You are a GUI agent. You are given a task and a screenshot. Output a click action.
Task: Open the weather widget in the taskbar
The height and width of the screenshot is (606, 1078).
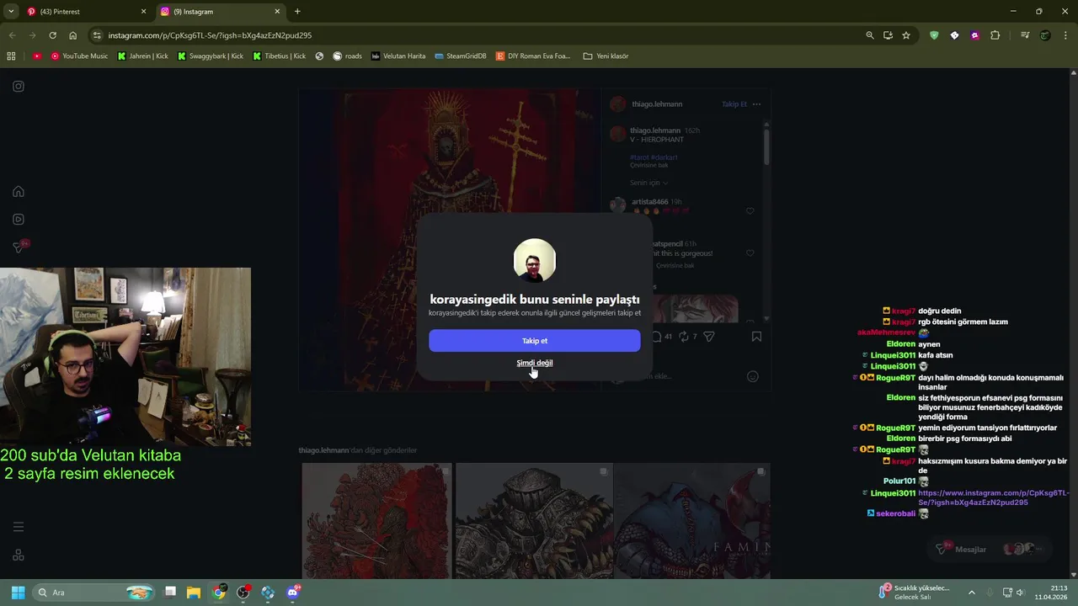point(915,593)
